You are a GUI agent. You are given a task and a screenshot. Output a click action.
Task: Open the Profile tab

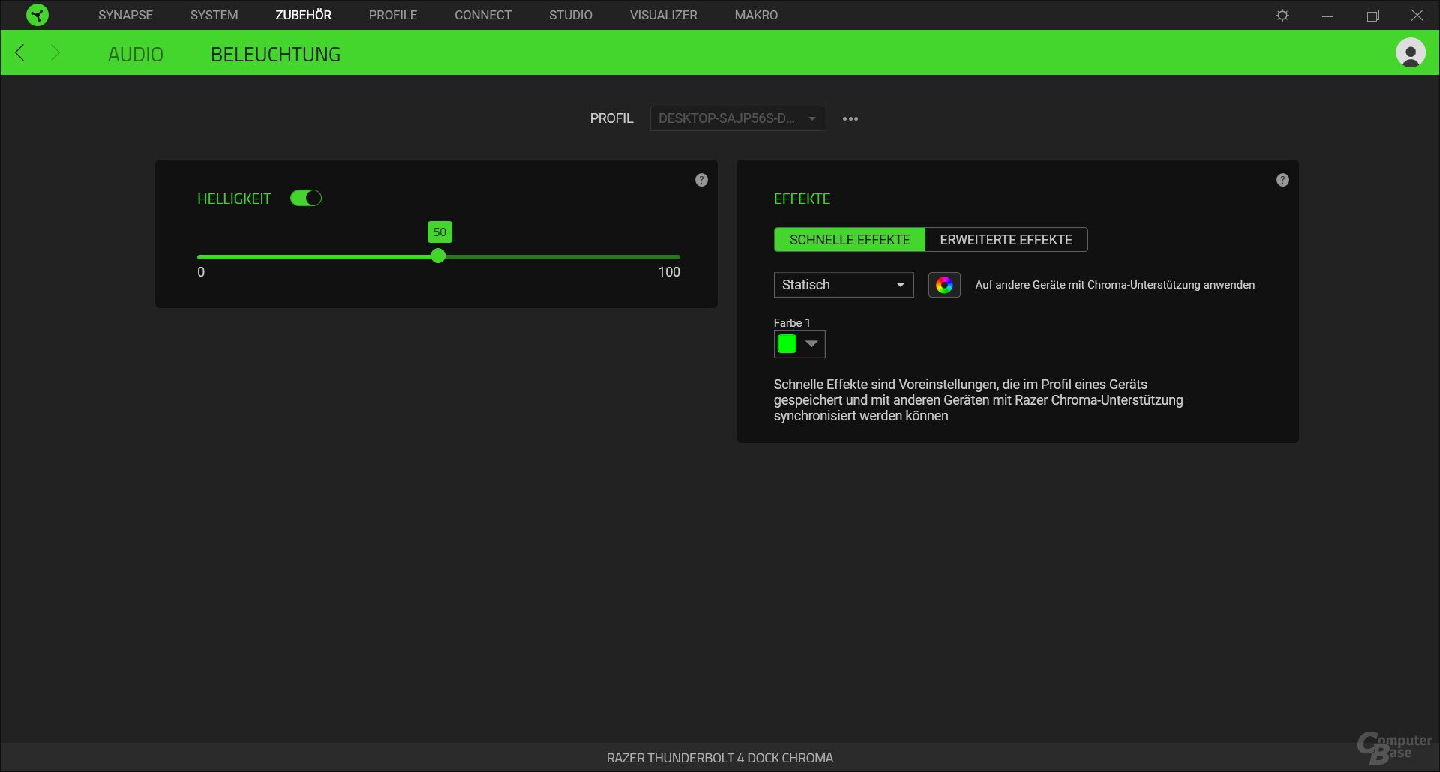pyautogui.click(x=393, y=15)
